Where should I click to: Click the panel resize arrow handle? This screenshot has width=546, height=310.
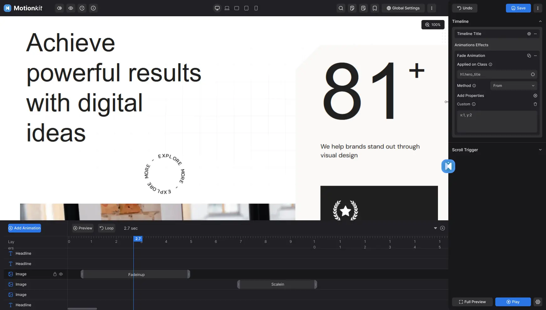[x=446, y=102]
